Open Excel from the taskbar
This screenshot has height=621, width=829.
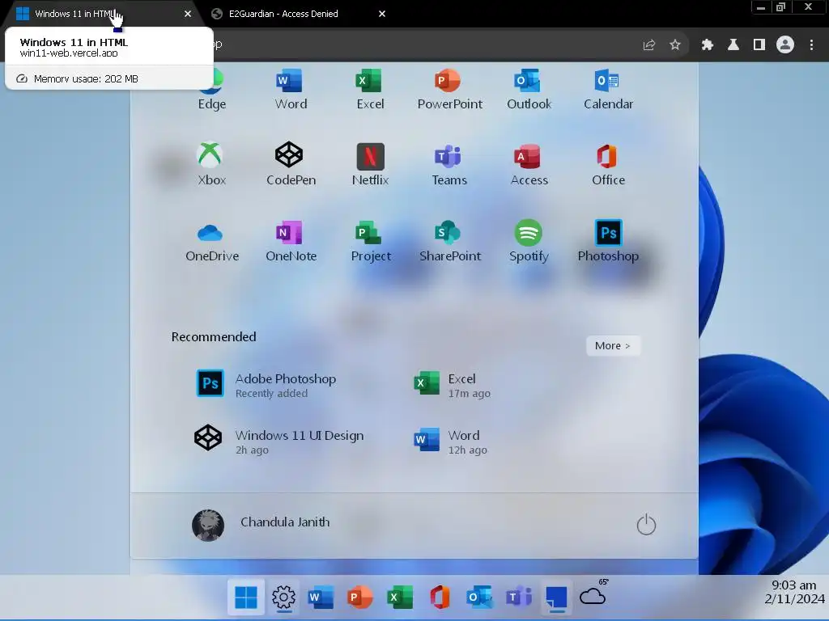coord(400,598)
